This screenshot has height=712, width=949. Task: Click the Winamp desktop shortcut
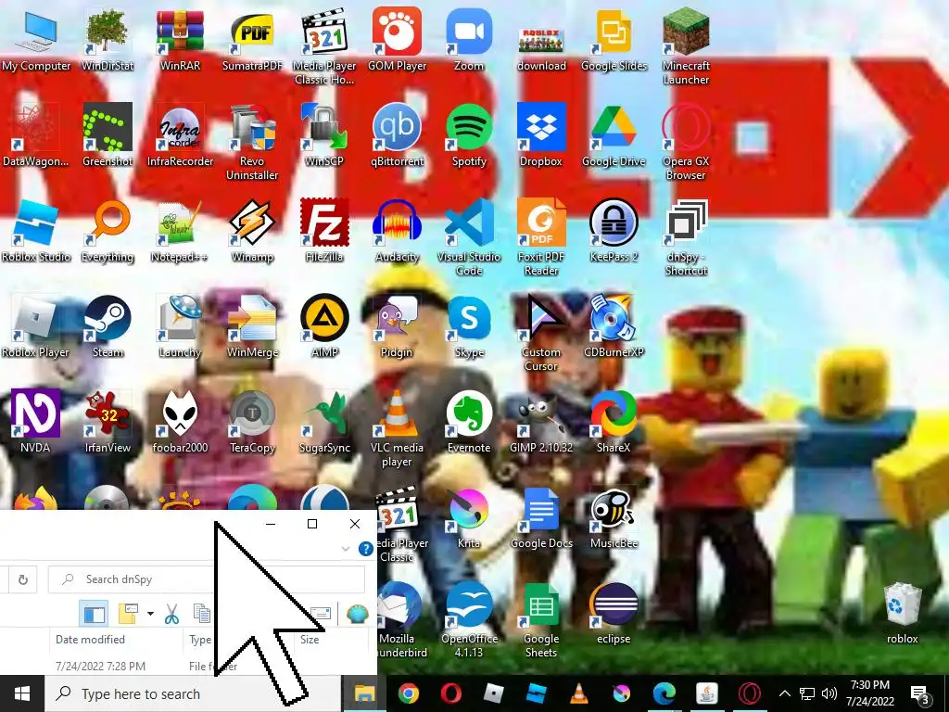[252, 231]
